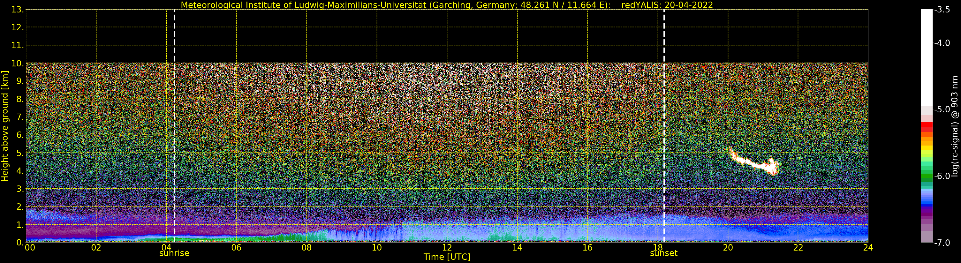
Task: Click the '0.' height axis tick label
Action: pyautogui.click(x=20, y=243)
